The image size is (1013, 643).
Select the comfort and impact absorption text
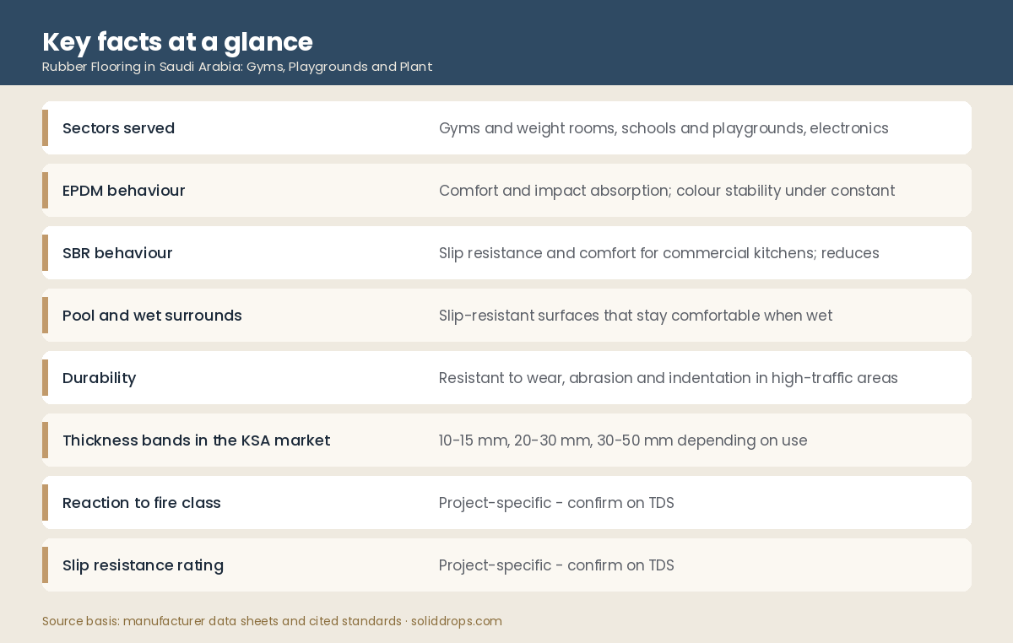(x=667, y=191)
